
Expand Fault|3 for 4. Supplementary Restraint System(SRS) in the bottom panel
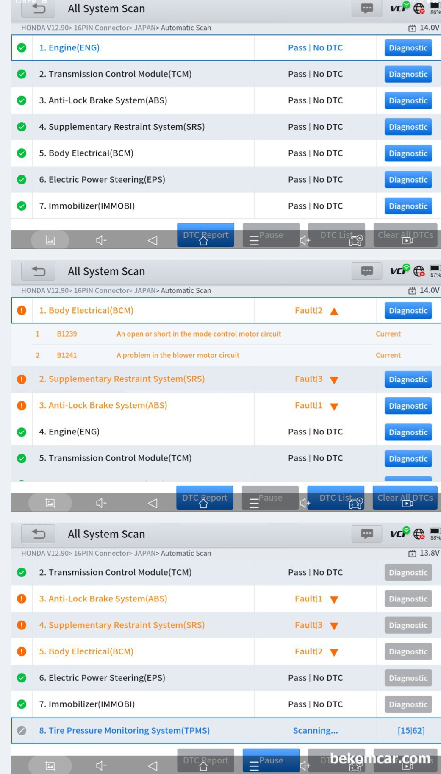coord(334,626)
